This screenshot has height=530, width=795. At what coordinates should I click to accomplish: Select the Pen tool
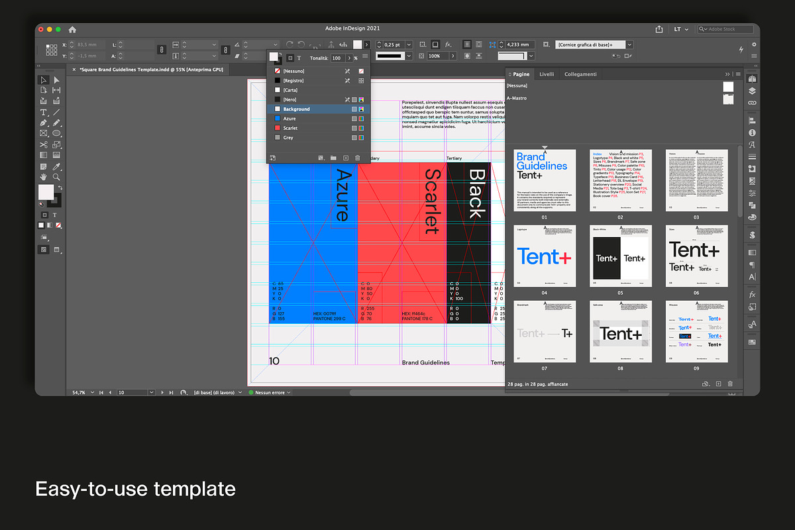tap(44, 123)
